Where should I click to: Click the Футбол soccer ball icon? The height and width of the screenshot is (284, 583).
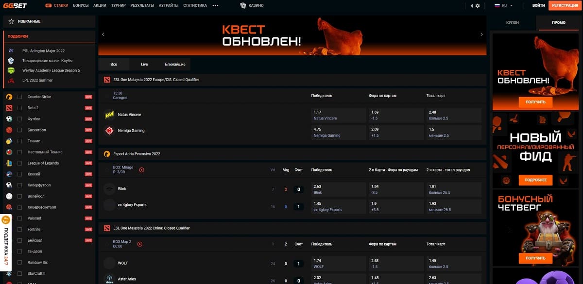pyautogui.click(x=9, y=119)
